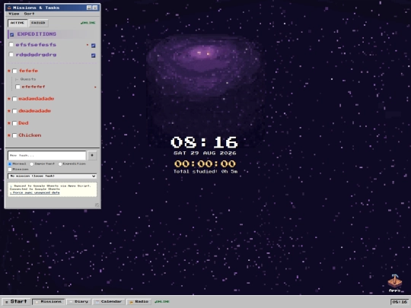Check the efefefef quest checkbox
Image resolution: width=411 pixels, height=308 pixels.
[x=18, y=87]
